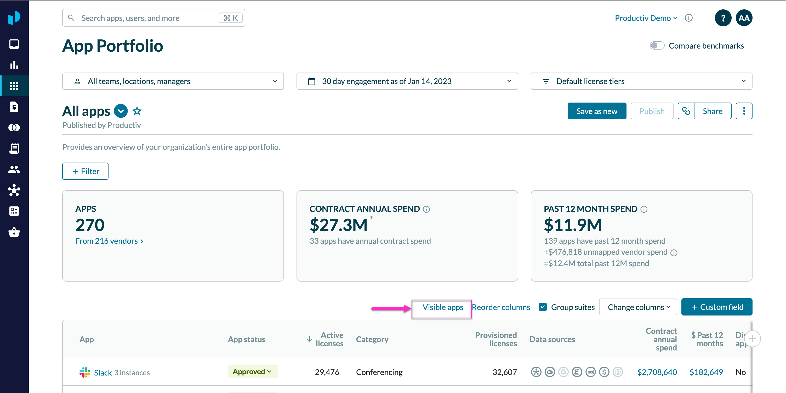Image resolution: width=786 pixels, height=393 pixels.
Task: Open the Change columns dropdown
Action: tap(638, 307)
